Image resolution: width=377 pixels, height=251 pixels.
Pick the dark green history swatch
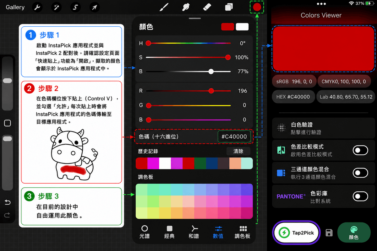coord(200,163)
